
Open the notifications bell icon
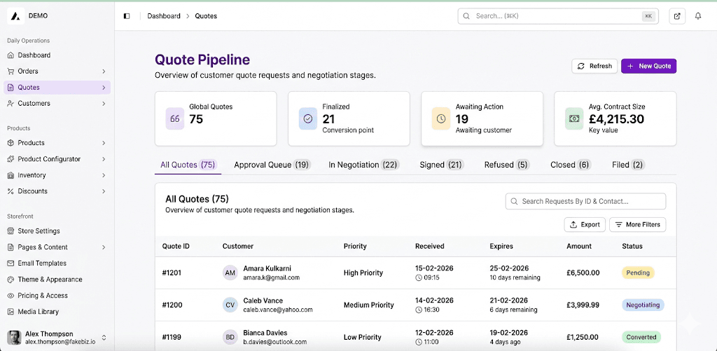(698, 16)
